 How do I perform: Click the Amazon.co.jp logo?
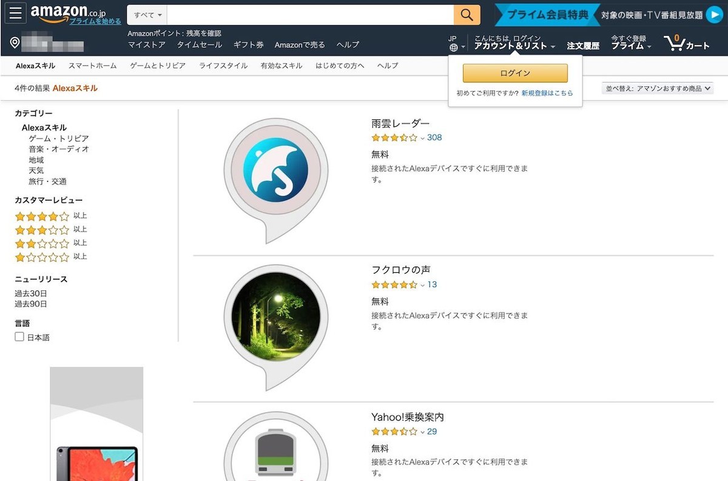pos(69,11)
